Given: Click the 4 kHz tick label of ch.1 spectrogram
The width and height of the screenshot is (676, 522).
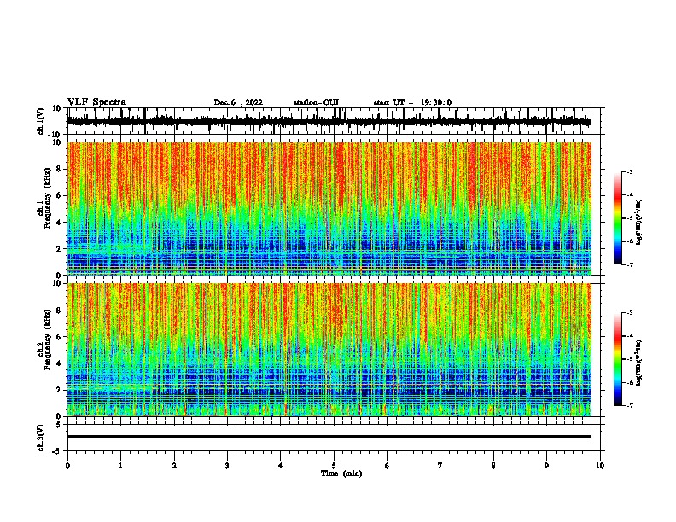Looking at the screenshot, I should pos(59,223).
